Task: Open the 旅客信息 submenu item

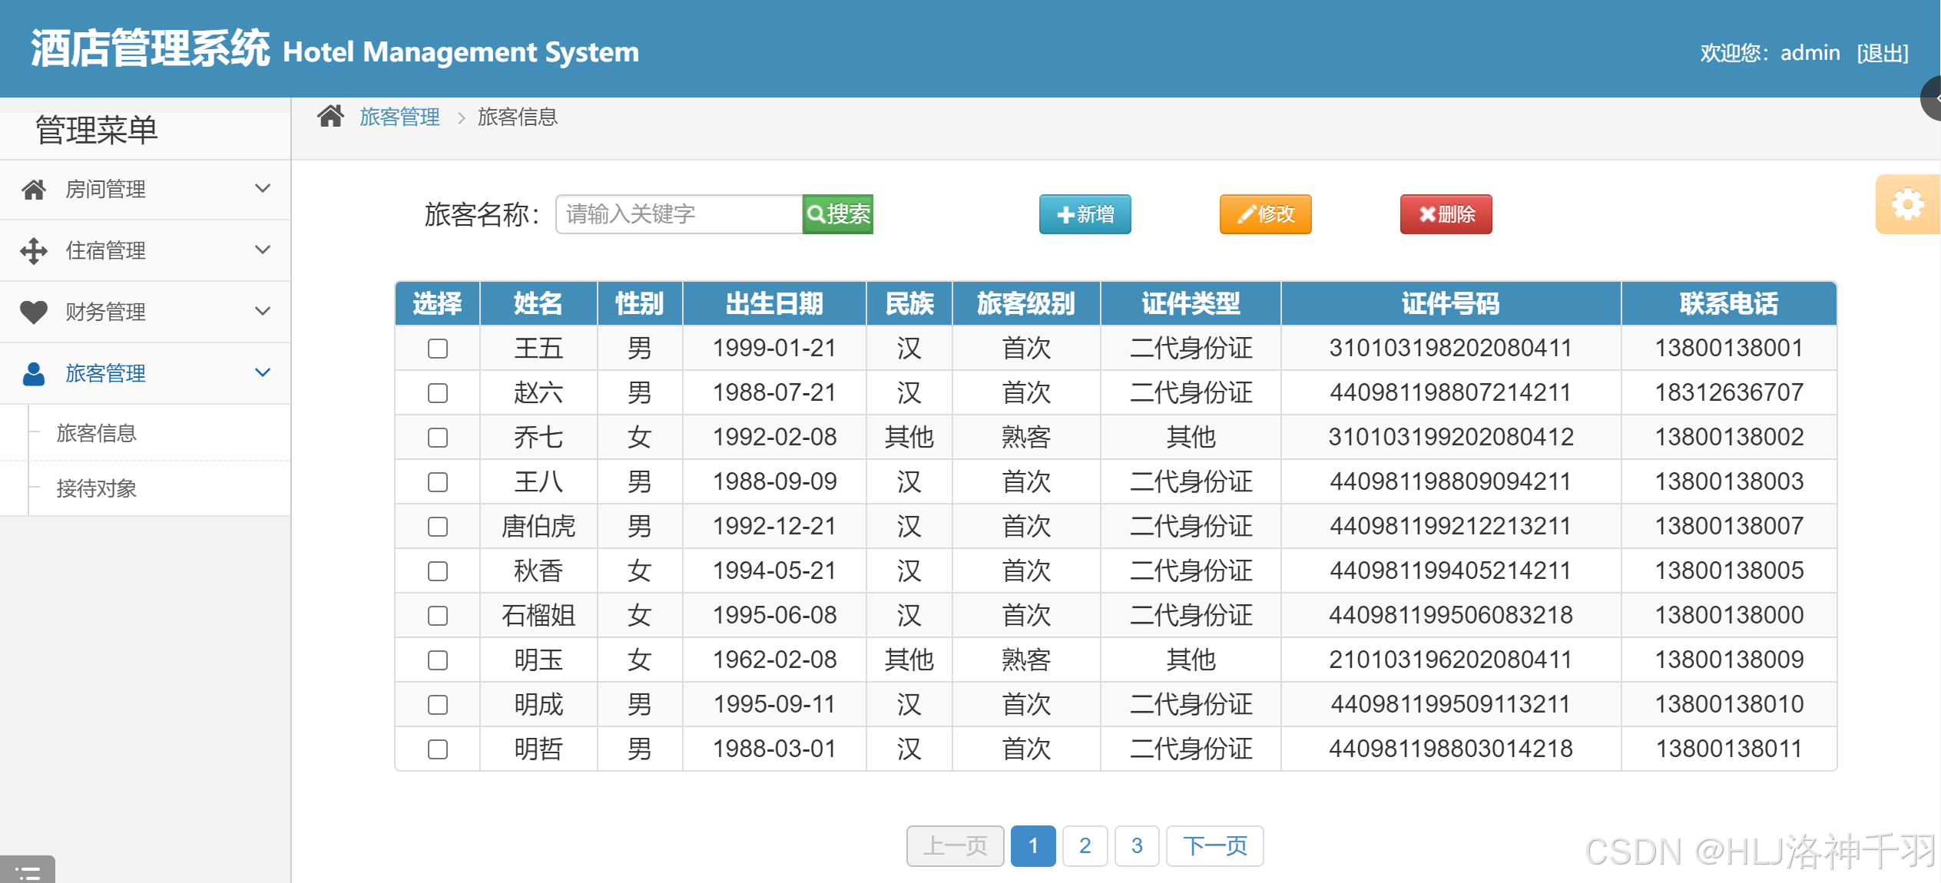Action: [97, 434]
